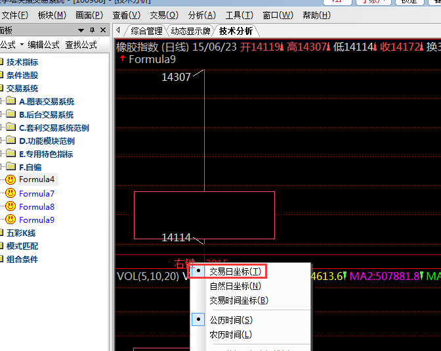Viewport: 441px width, 351px height.
Task: Close the side panel with X icon
Action: [103, 30]
